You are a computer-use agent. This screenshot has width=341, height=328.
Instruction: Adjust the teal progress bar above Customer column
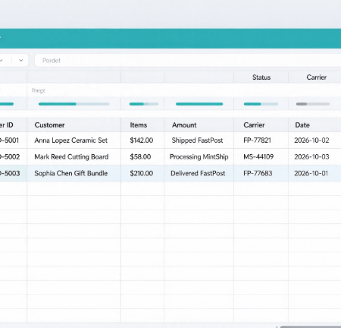point(74,104)
